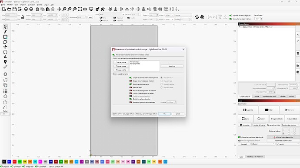Viewport: 300px width, 168px height.
Task: Click the New file icon in toolbar
Action: click(4, 9)
